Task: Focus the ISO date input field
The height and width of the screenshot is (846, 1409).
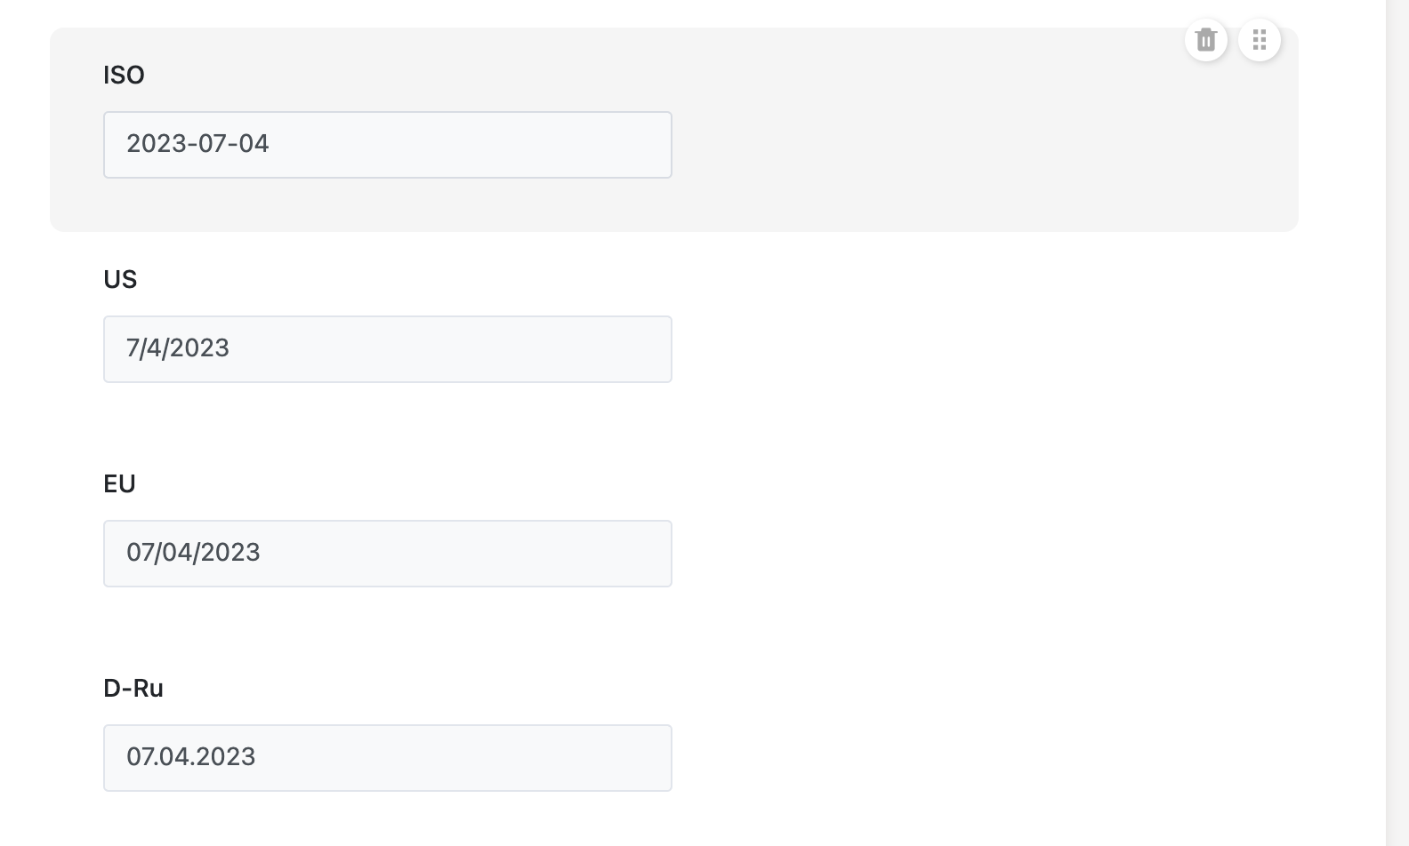Action: point(387,145)
